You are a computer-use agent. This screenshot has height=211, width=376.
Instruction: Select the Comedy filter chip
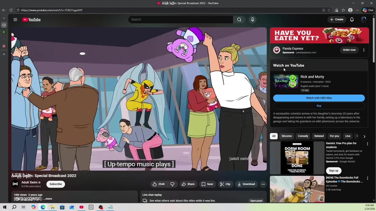303,136
